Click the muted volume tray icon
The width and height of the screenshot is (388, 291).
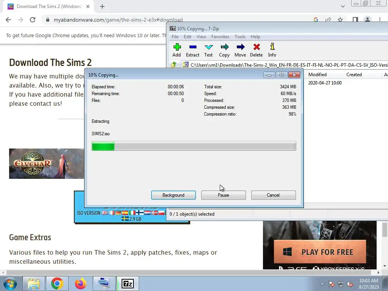pyautogui.click(x=350, y=284)
